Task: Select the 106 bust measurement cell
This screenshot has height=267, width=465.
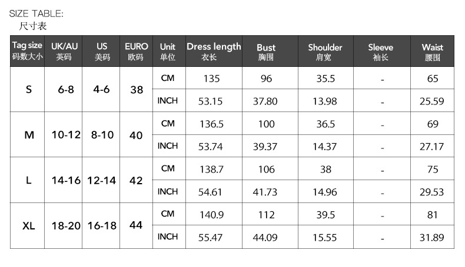Action: pos(266,170)
